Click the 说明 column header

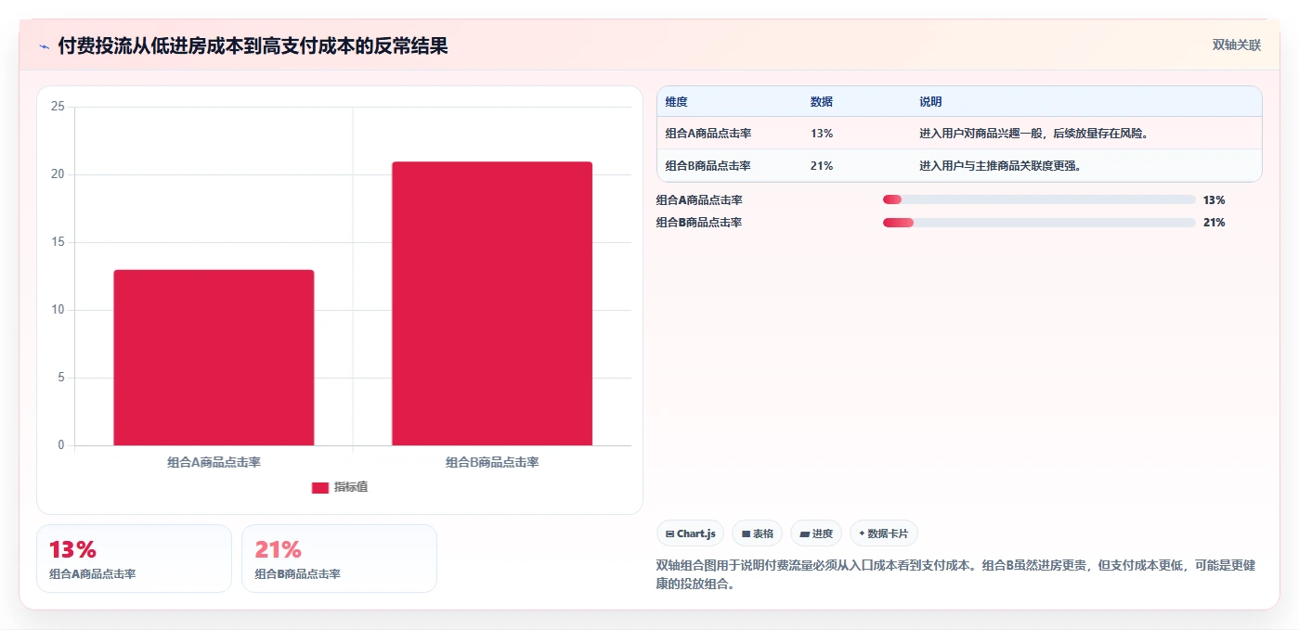(x=930, y=101)
